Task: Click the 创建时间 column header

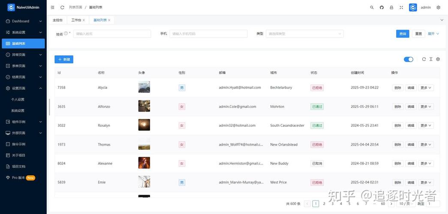Action: [358, 73]
